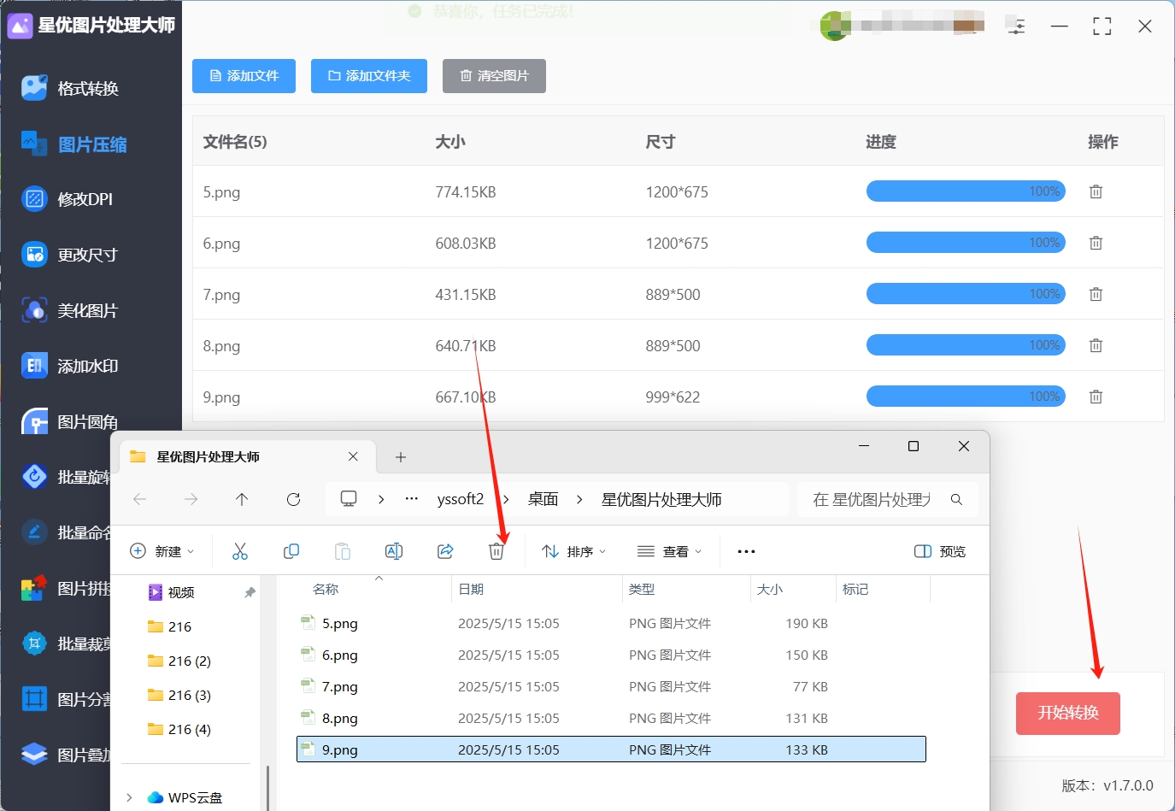Select 5.png file in Explorer
Image resolution: width=1175 pixels, height=811 pixels.
(611, 623)
